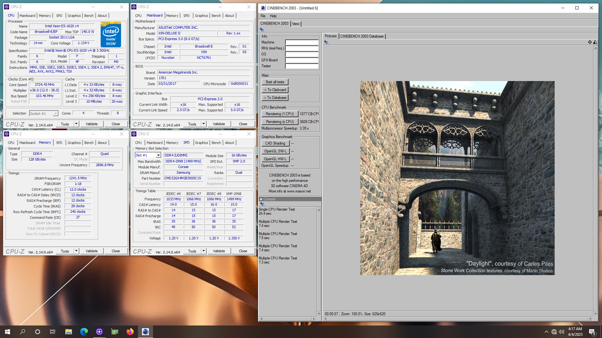Focus the Machine input field
The height and width of the screenshot is (338, 602).
point(302,42)
